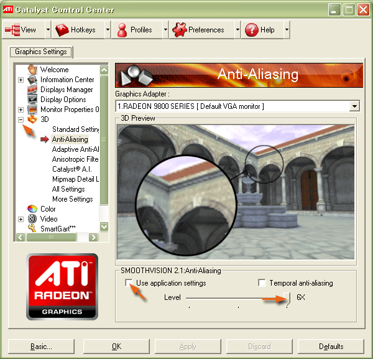The image size is (373, 359).
Task: Enable Use application settings checkbox
Action: click(x=129, y=283)
